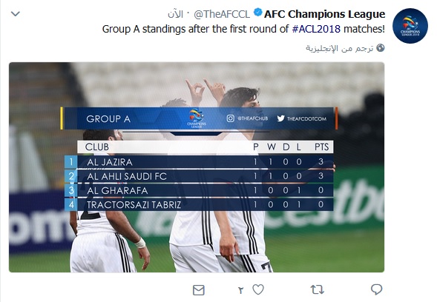Click the @TheAFCCL handle

(222, 14)
